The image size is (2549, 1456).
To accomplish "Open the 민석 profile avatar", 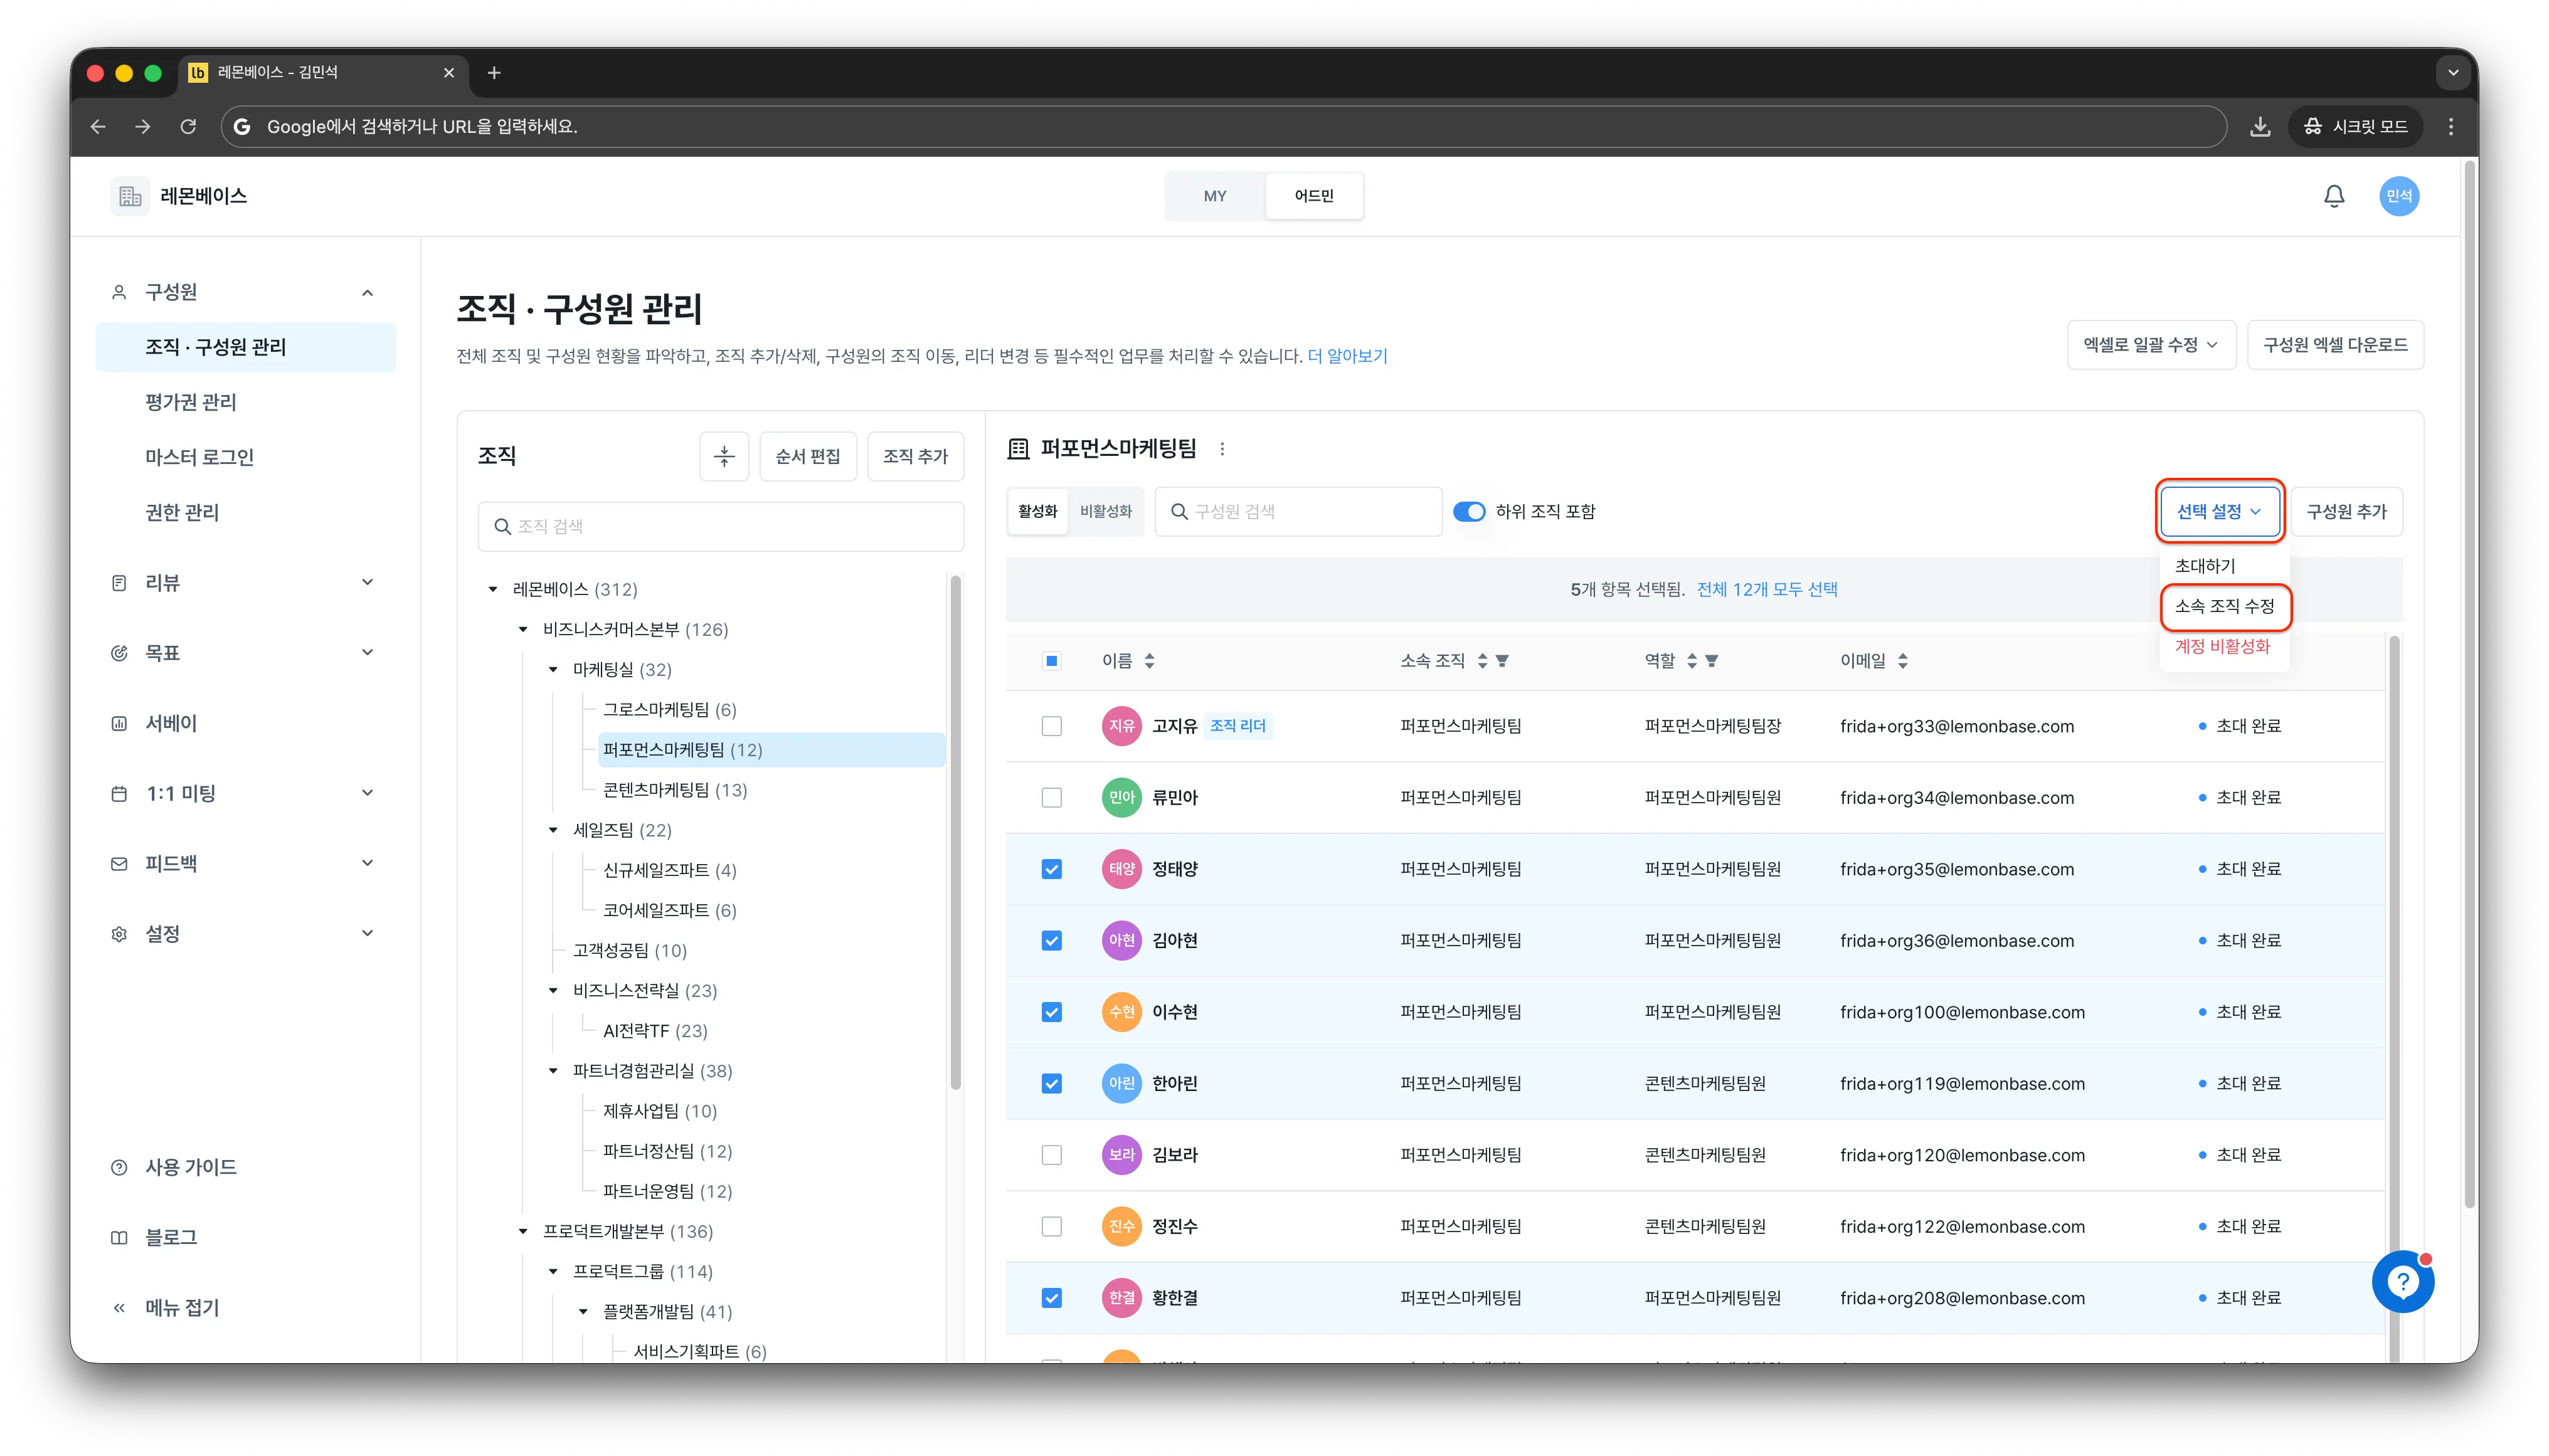I will [x=2398, y=196].
